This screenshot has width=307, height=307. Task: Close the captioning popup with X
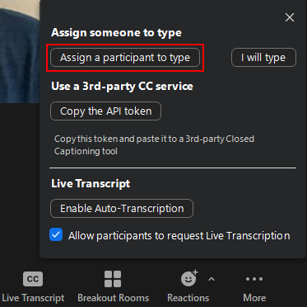click(290, 17)
